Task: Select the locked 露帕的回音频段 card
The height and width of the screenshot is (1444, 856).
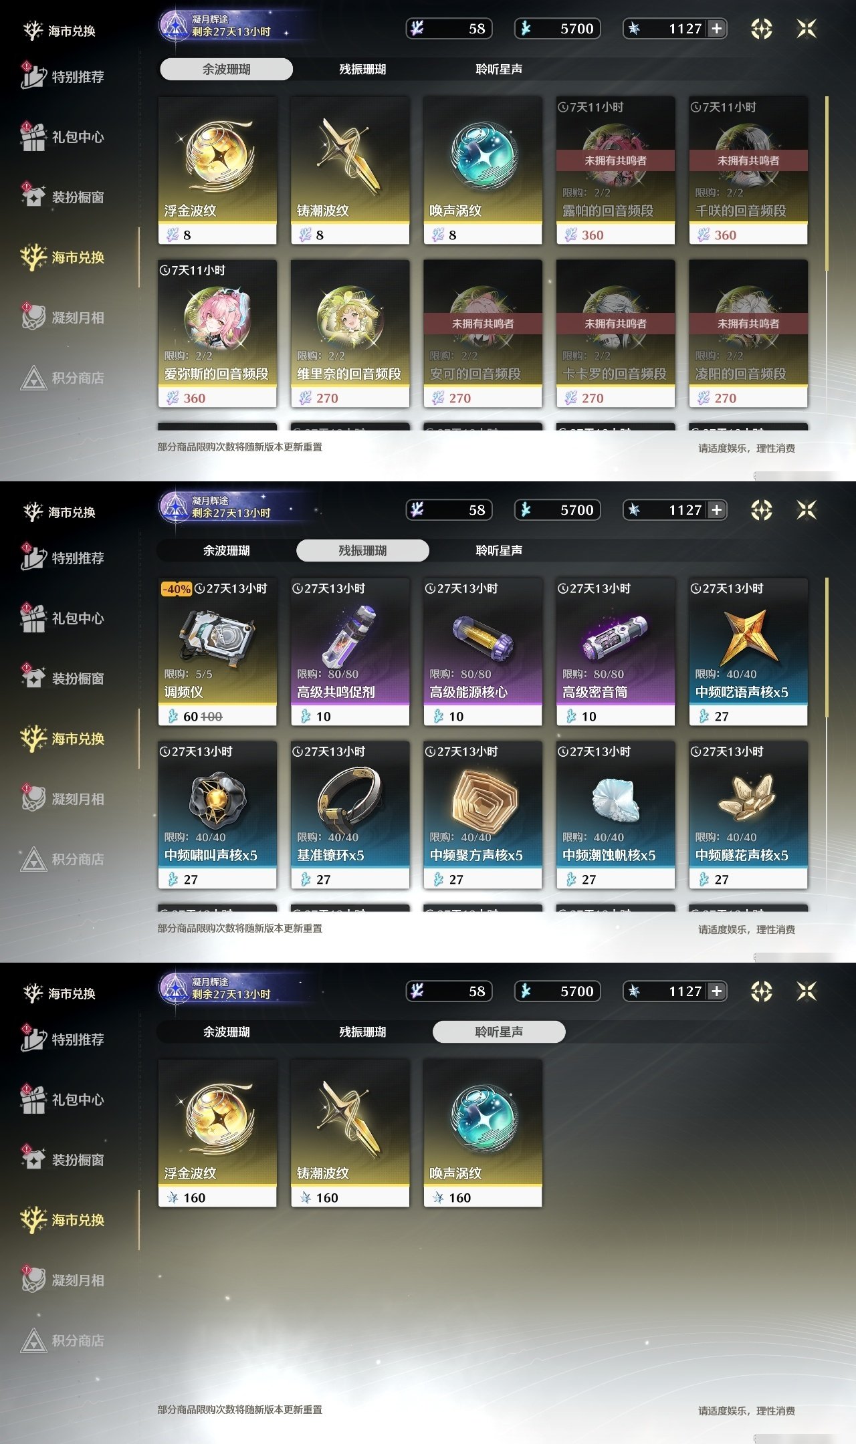Action: 615,170
